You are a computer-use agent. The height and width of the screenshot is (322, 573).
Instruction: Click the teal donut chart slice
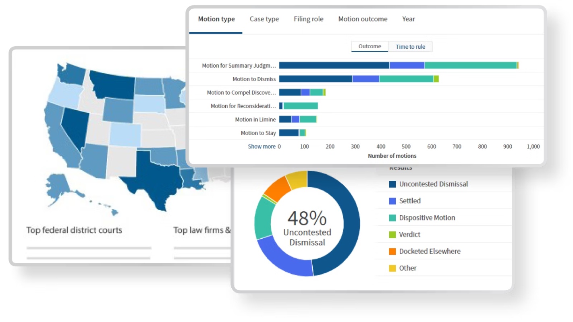(264, 217)
